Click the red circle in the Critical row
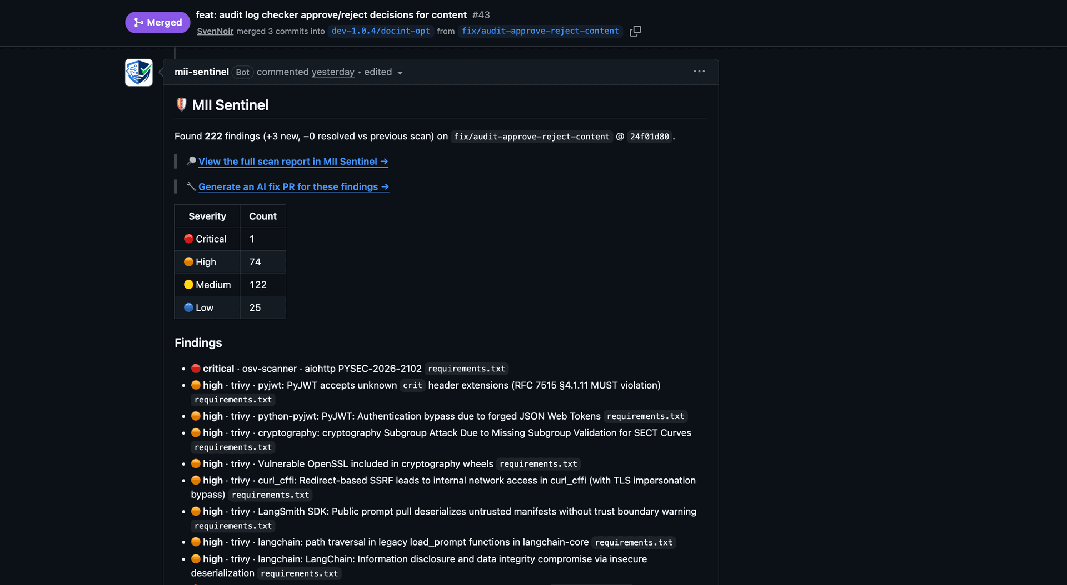This screenshot has height=585, width=1067. [x=188, y=239]
